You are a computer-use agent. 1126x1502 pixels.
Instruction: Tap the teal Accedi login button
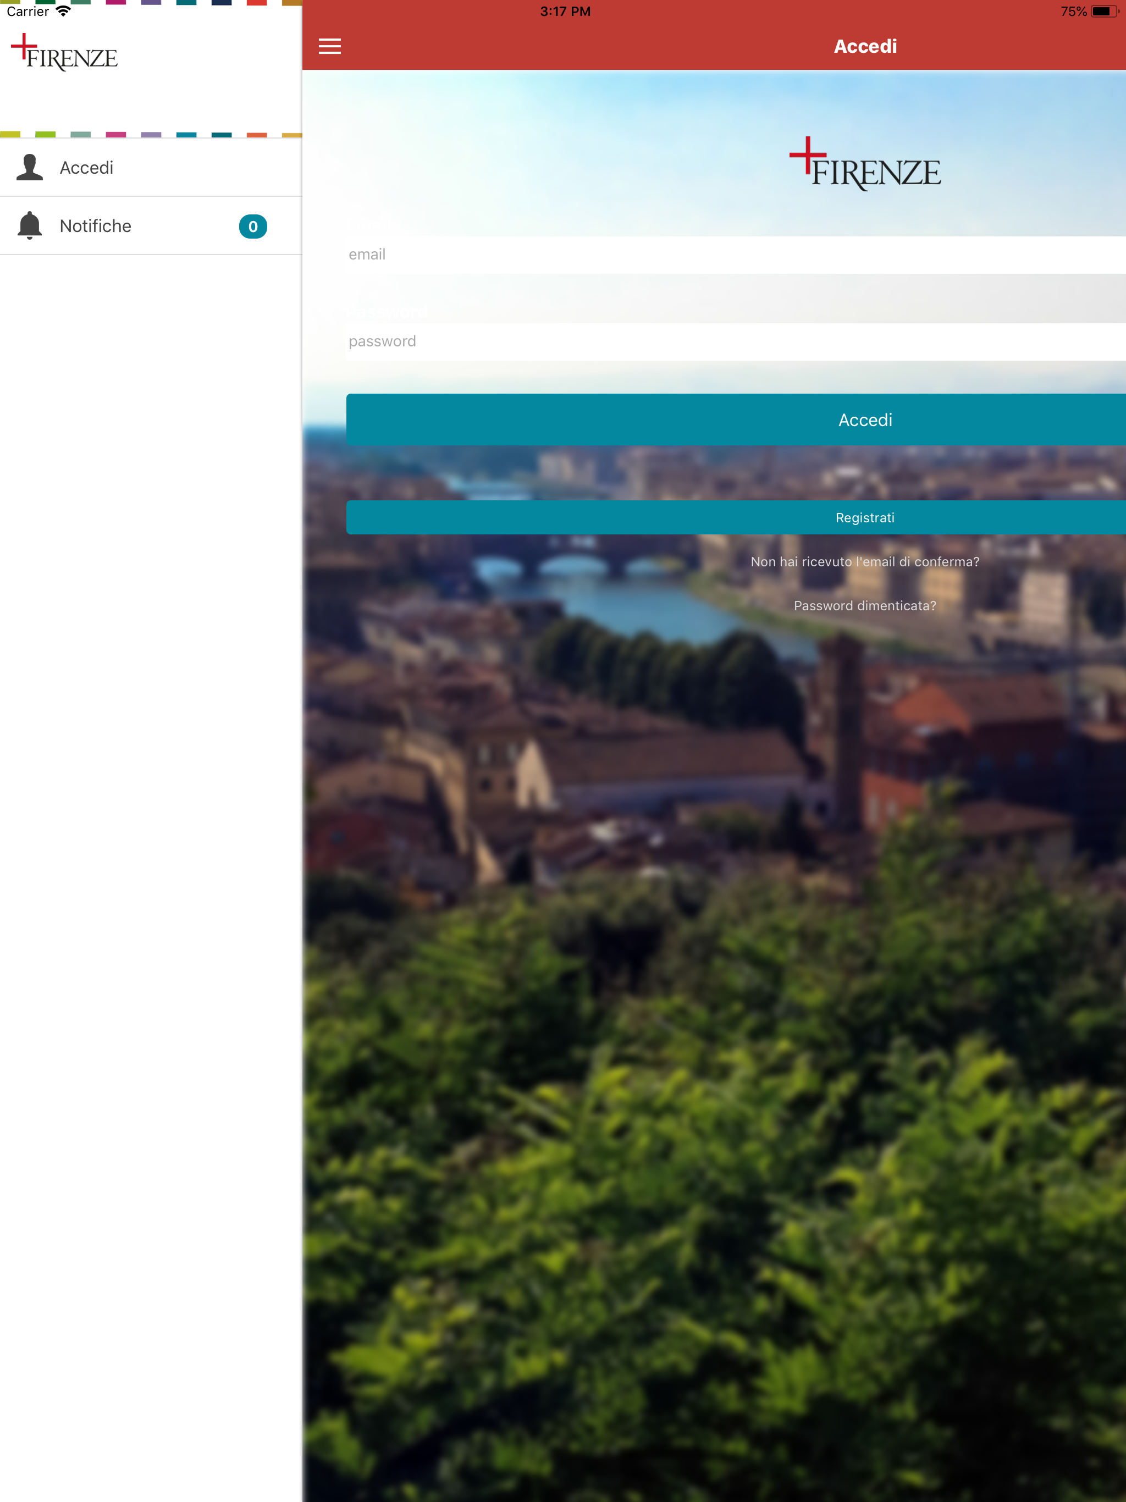click(736, 419)
